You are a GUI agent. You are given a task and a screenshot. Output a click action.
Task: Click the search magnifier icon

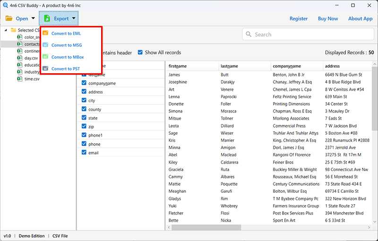click(249, 34)
